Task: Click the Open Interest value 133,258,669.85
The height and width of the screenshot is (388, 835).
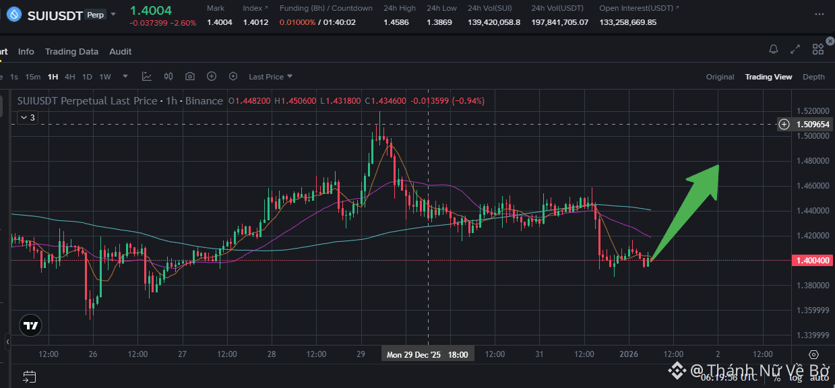Action: [x=628, y=22]
